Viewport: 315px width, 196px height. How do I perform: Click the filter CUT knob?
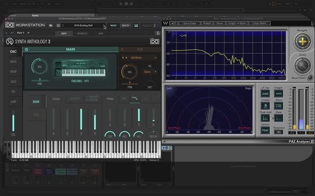click(110, 134)
